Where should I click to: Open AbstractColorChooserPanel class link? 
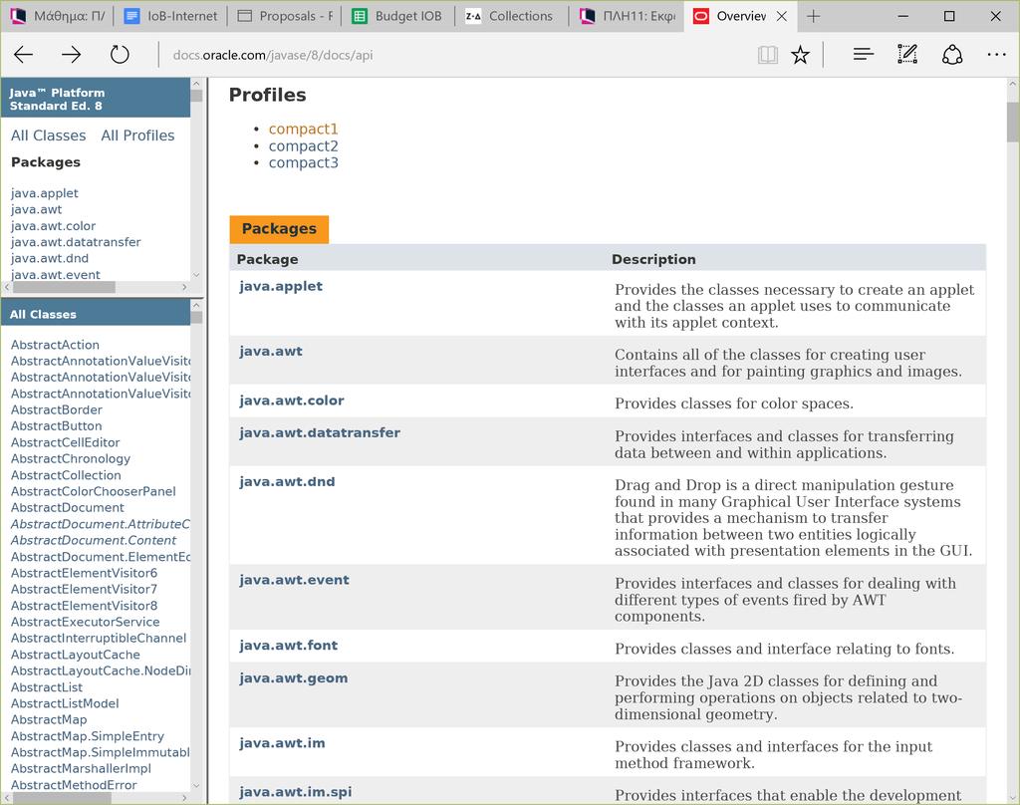tap(93, 491)
